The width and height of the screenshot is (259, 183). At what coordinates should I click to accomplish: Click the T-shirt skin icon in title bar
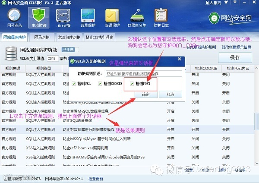click(x=226, y=2)
